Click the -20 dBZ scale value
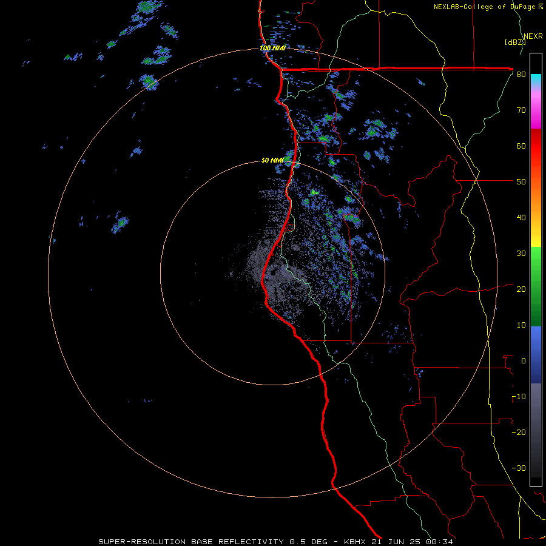This screenshot has height=546, width=546. pos(519,432)
